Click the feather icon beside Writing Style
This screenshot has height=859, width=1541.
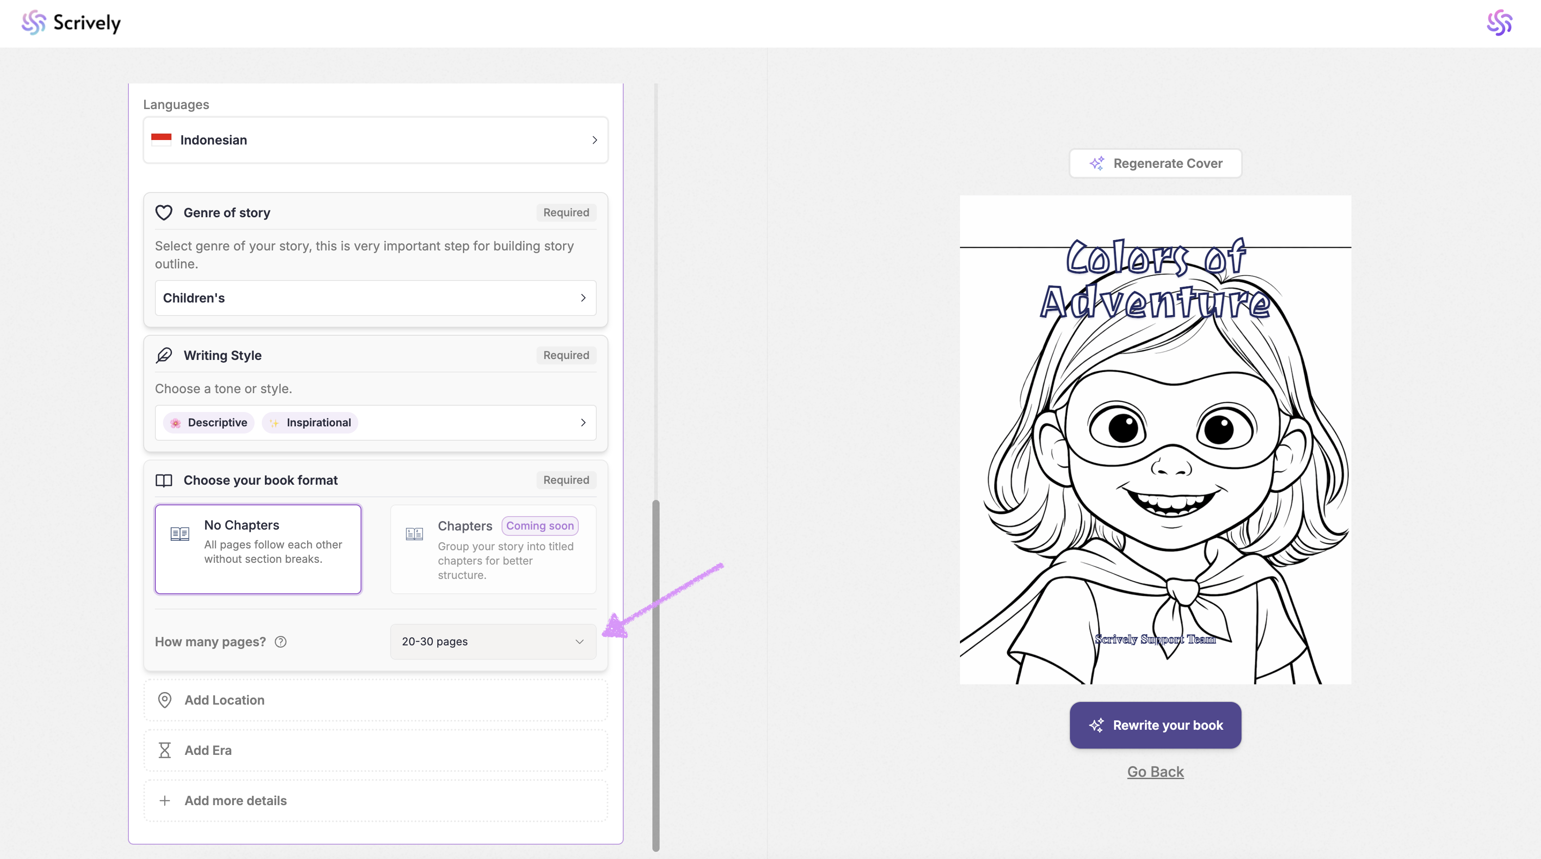pyautogui.click(x=164, y=355)
